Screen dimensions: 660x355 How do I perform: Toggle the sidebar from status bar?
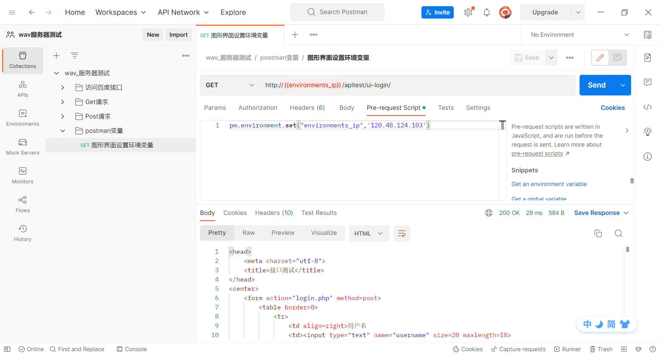pyautogui.click(x=7, y=349)
